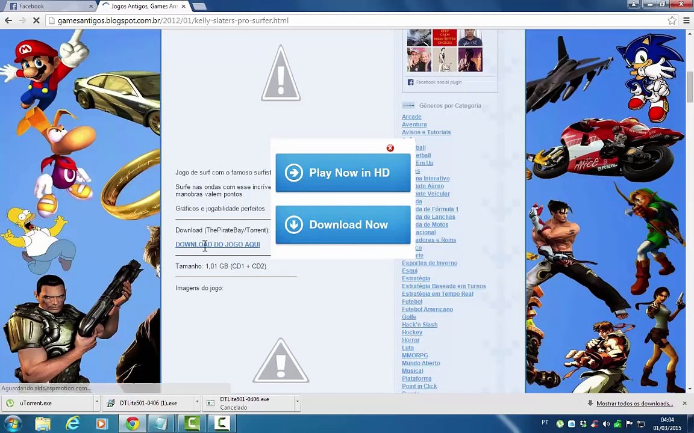
Task: Open the Horror category link
Action: 411,340
